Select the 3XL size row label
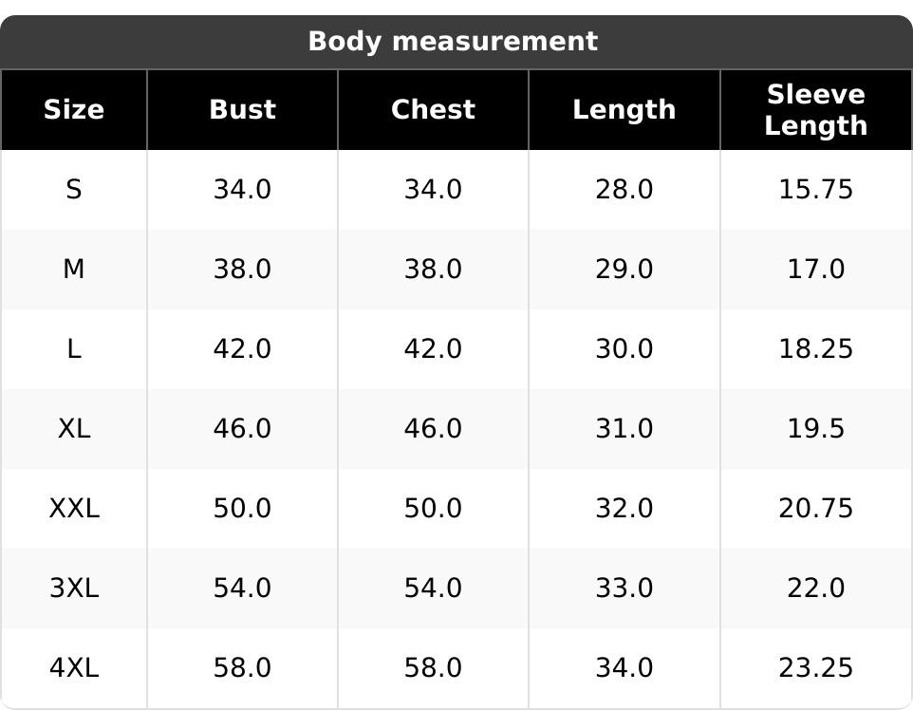Image resolution: width=913 pixels, height=710 pixels. pos(74,589)
